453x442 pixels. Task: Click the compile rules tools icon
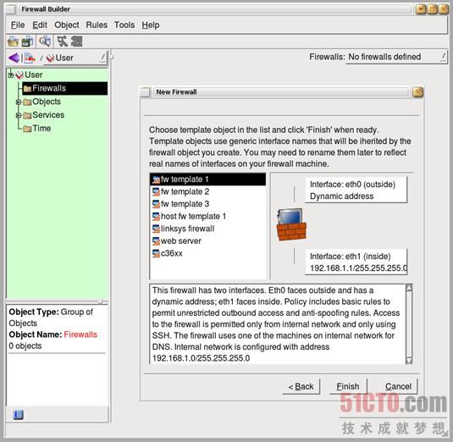pyautogui.click(x=62, y=41)
